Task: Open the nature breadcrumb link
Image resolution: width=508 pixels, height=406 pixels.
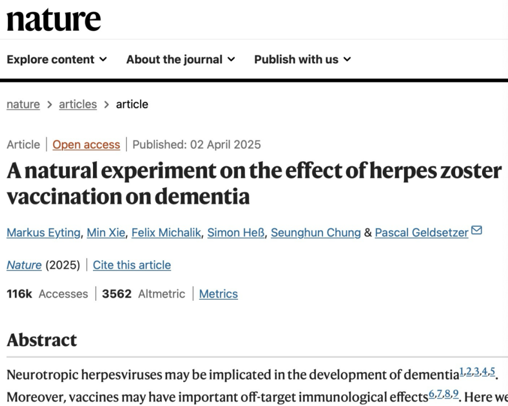Action: click(x=23, y=105)
